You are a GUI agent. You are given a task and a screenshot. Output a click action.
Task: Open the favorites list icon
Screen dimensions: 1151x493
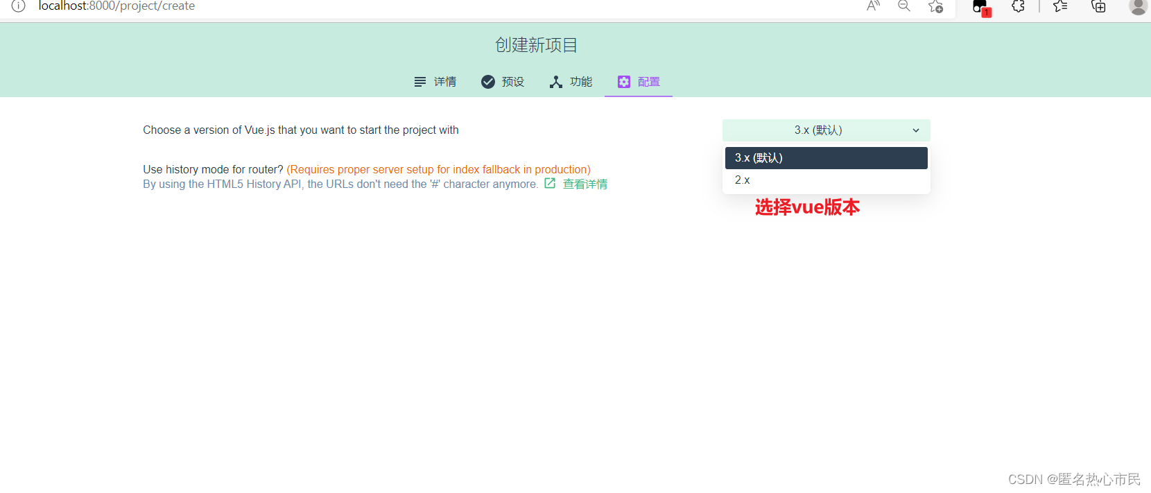pyautogui.click(x=1060, y=6)
